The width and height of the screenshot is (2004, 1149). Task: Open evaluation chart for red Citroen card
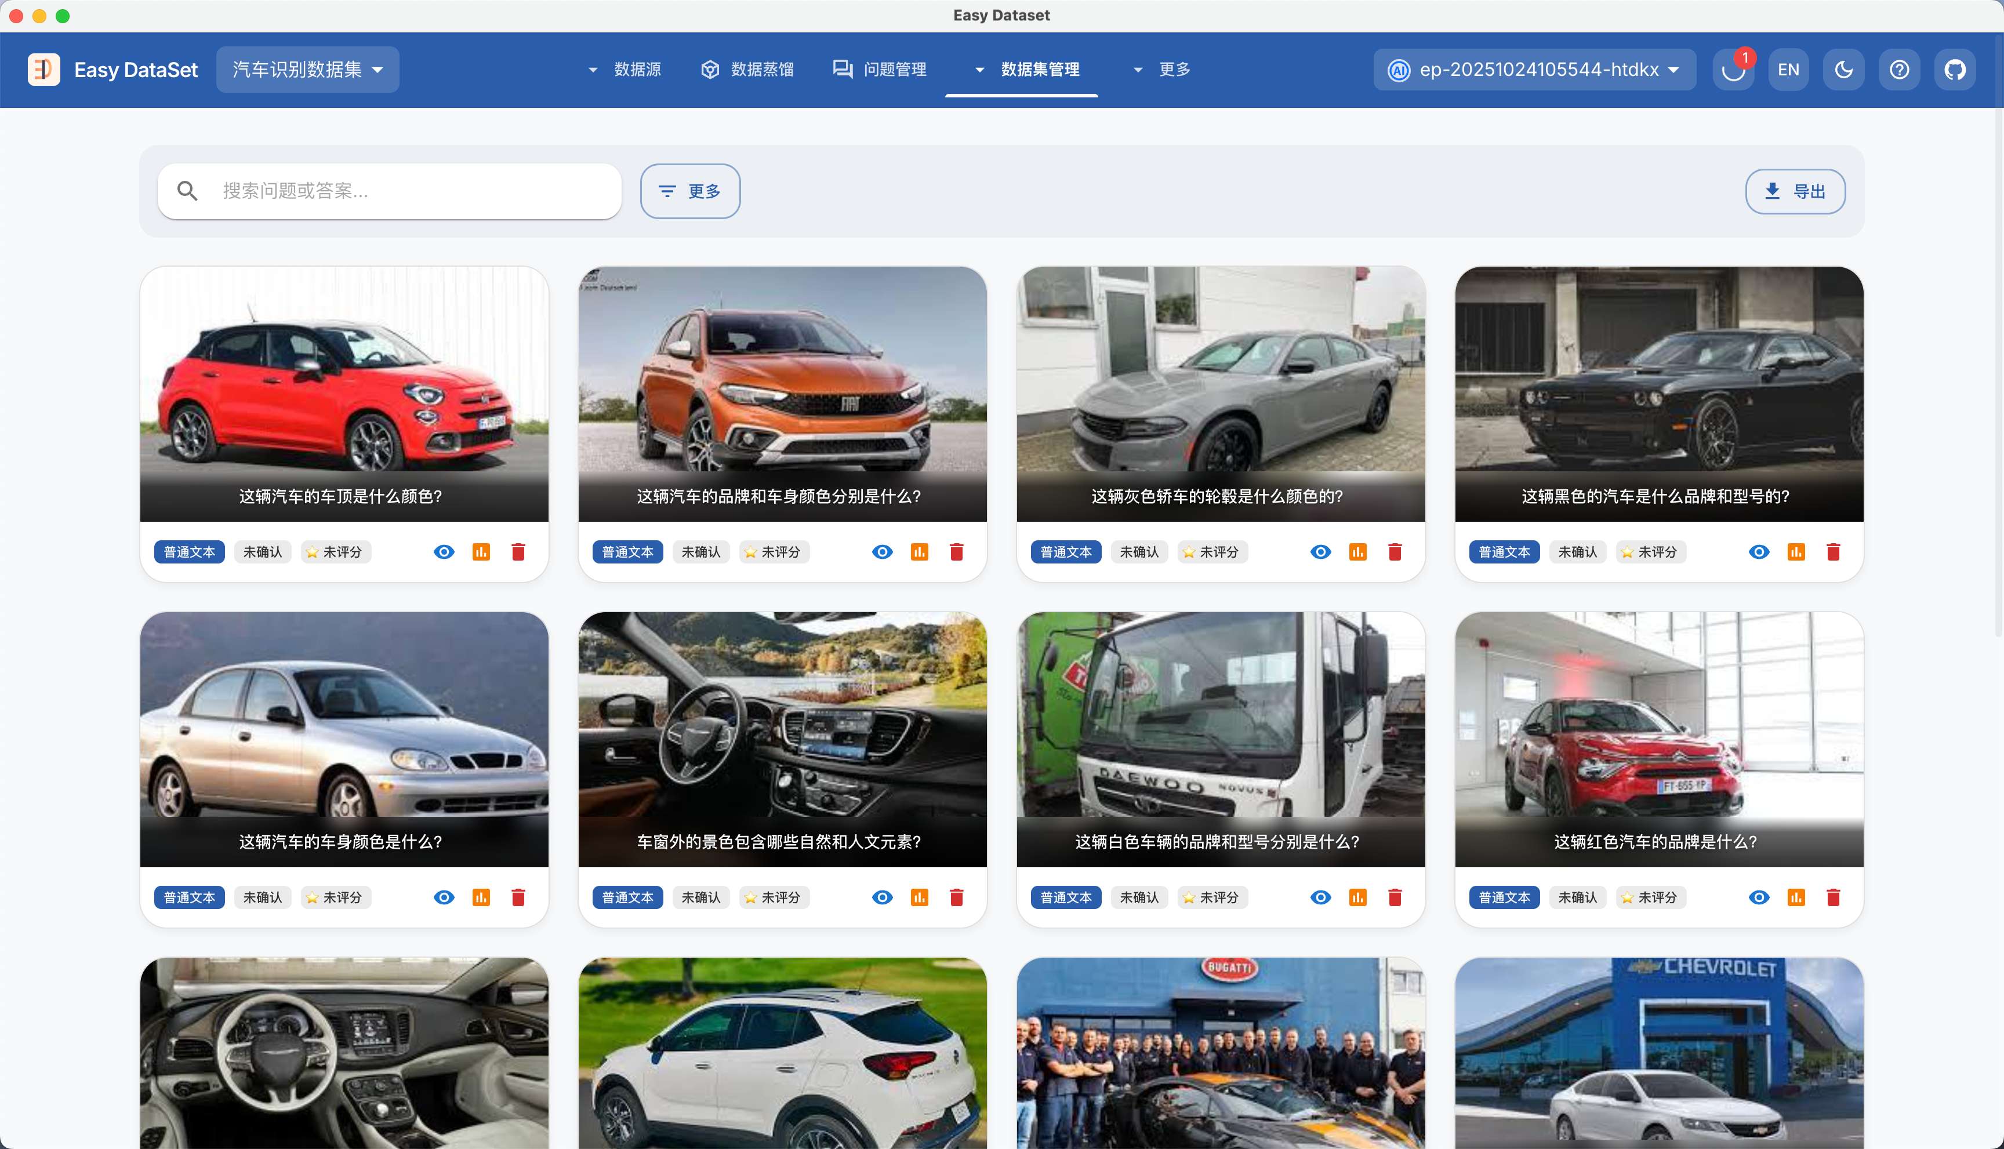1796,897
